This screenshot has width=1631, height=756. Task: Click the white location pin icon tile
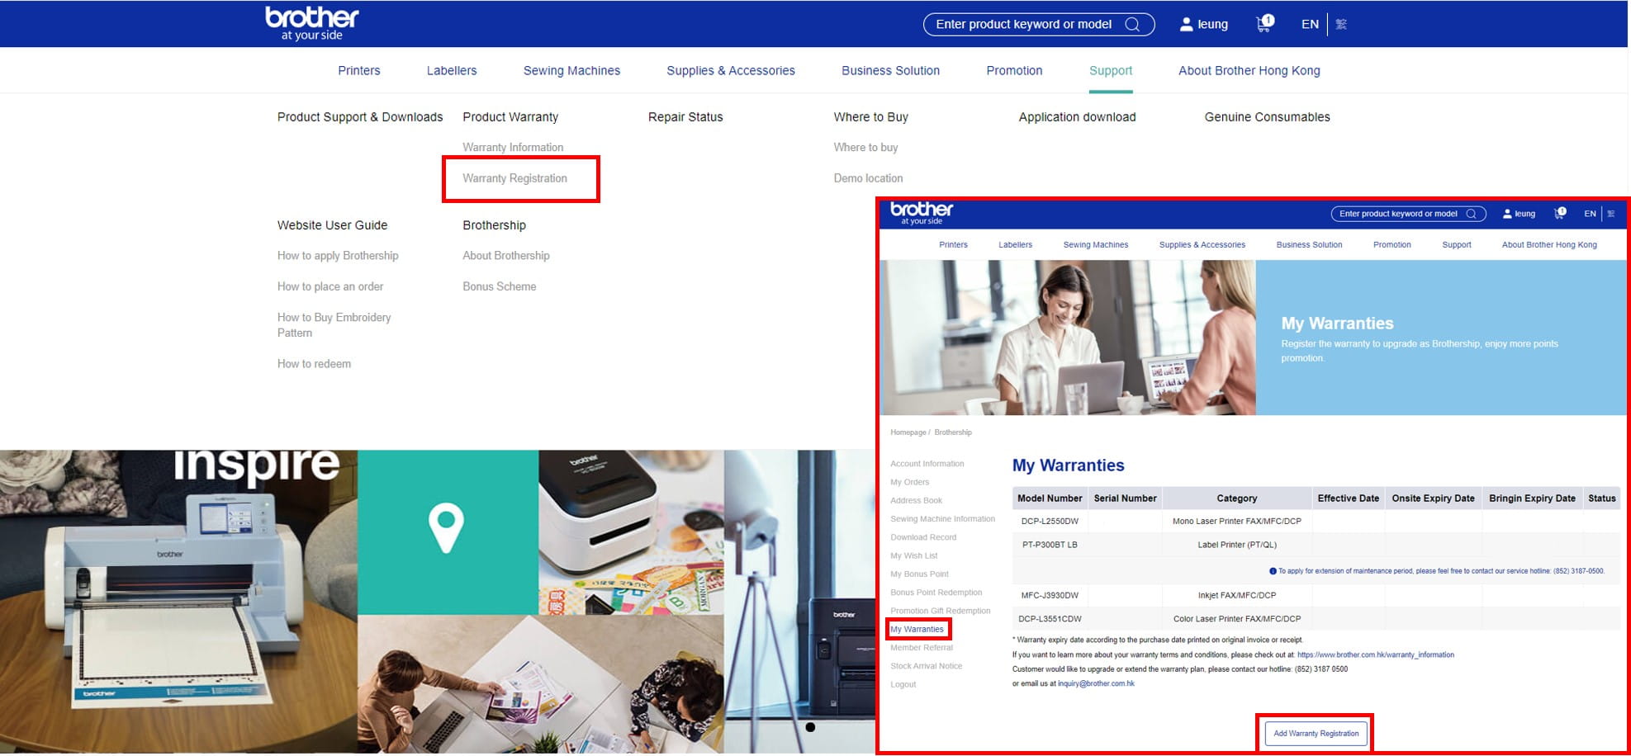[446, 528]
